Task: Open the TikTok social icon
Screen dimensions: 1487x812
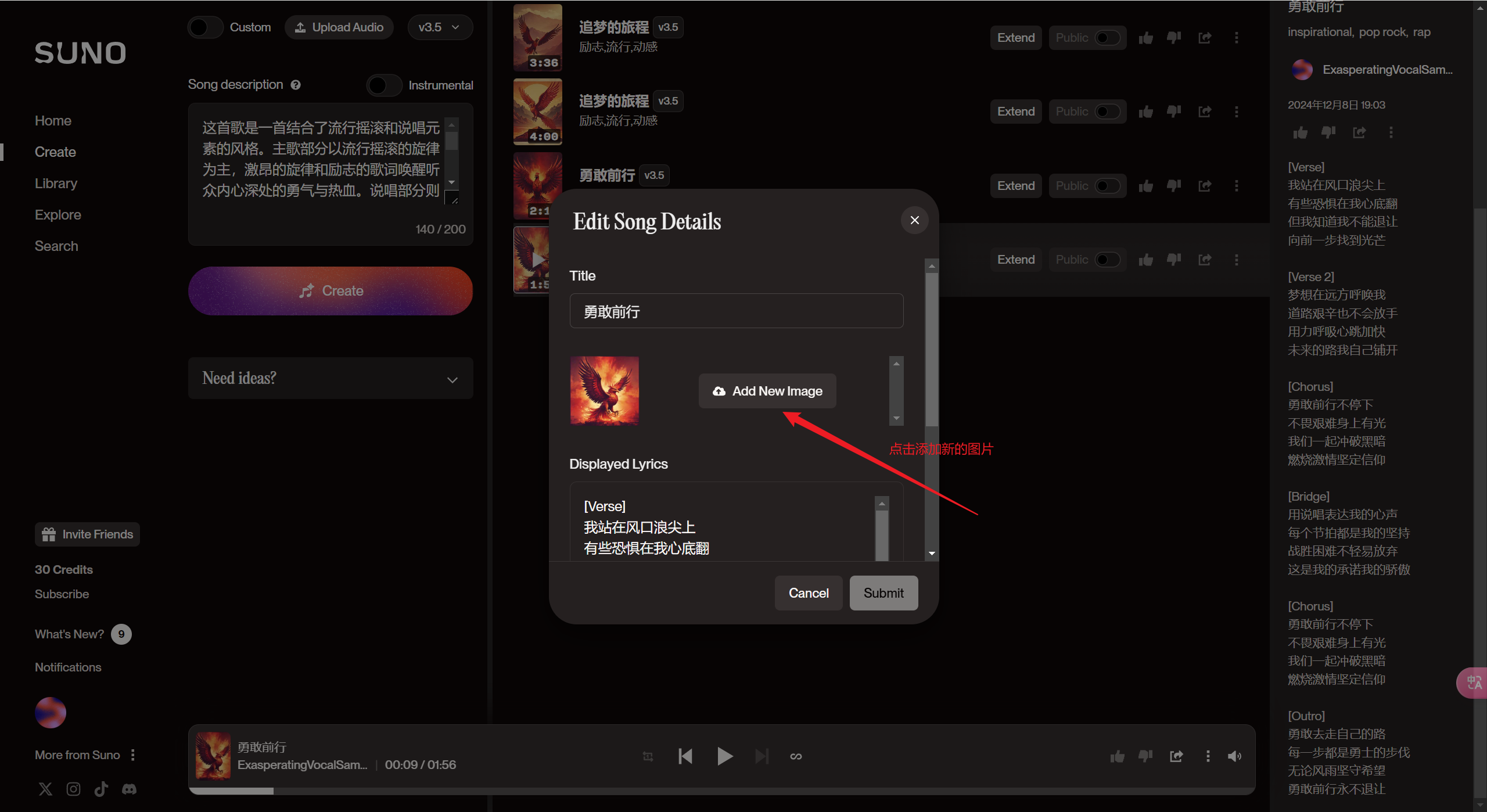Action: click(x=101, y=789)
